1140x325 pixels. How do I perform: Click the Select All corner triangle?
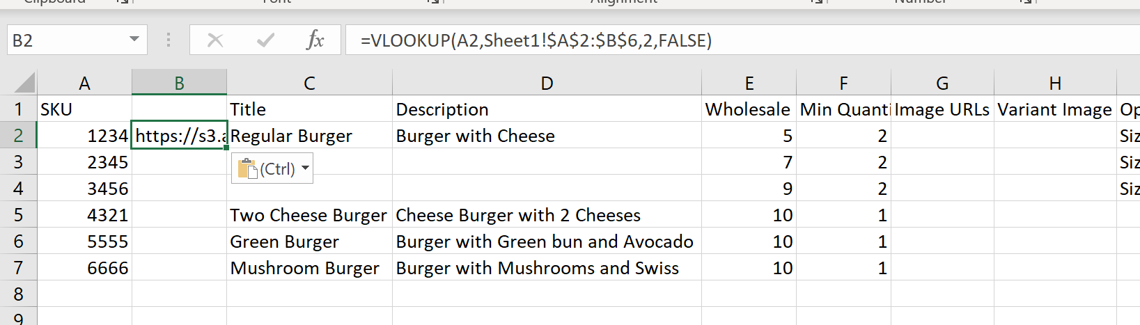[25, 84]
